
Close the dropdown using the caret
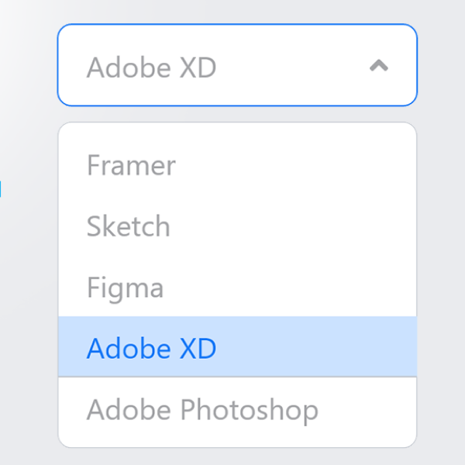pyautogui.click(x=378, y=66)
